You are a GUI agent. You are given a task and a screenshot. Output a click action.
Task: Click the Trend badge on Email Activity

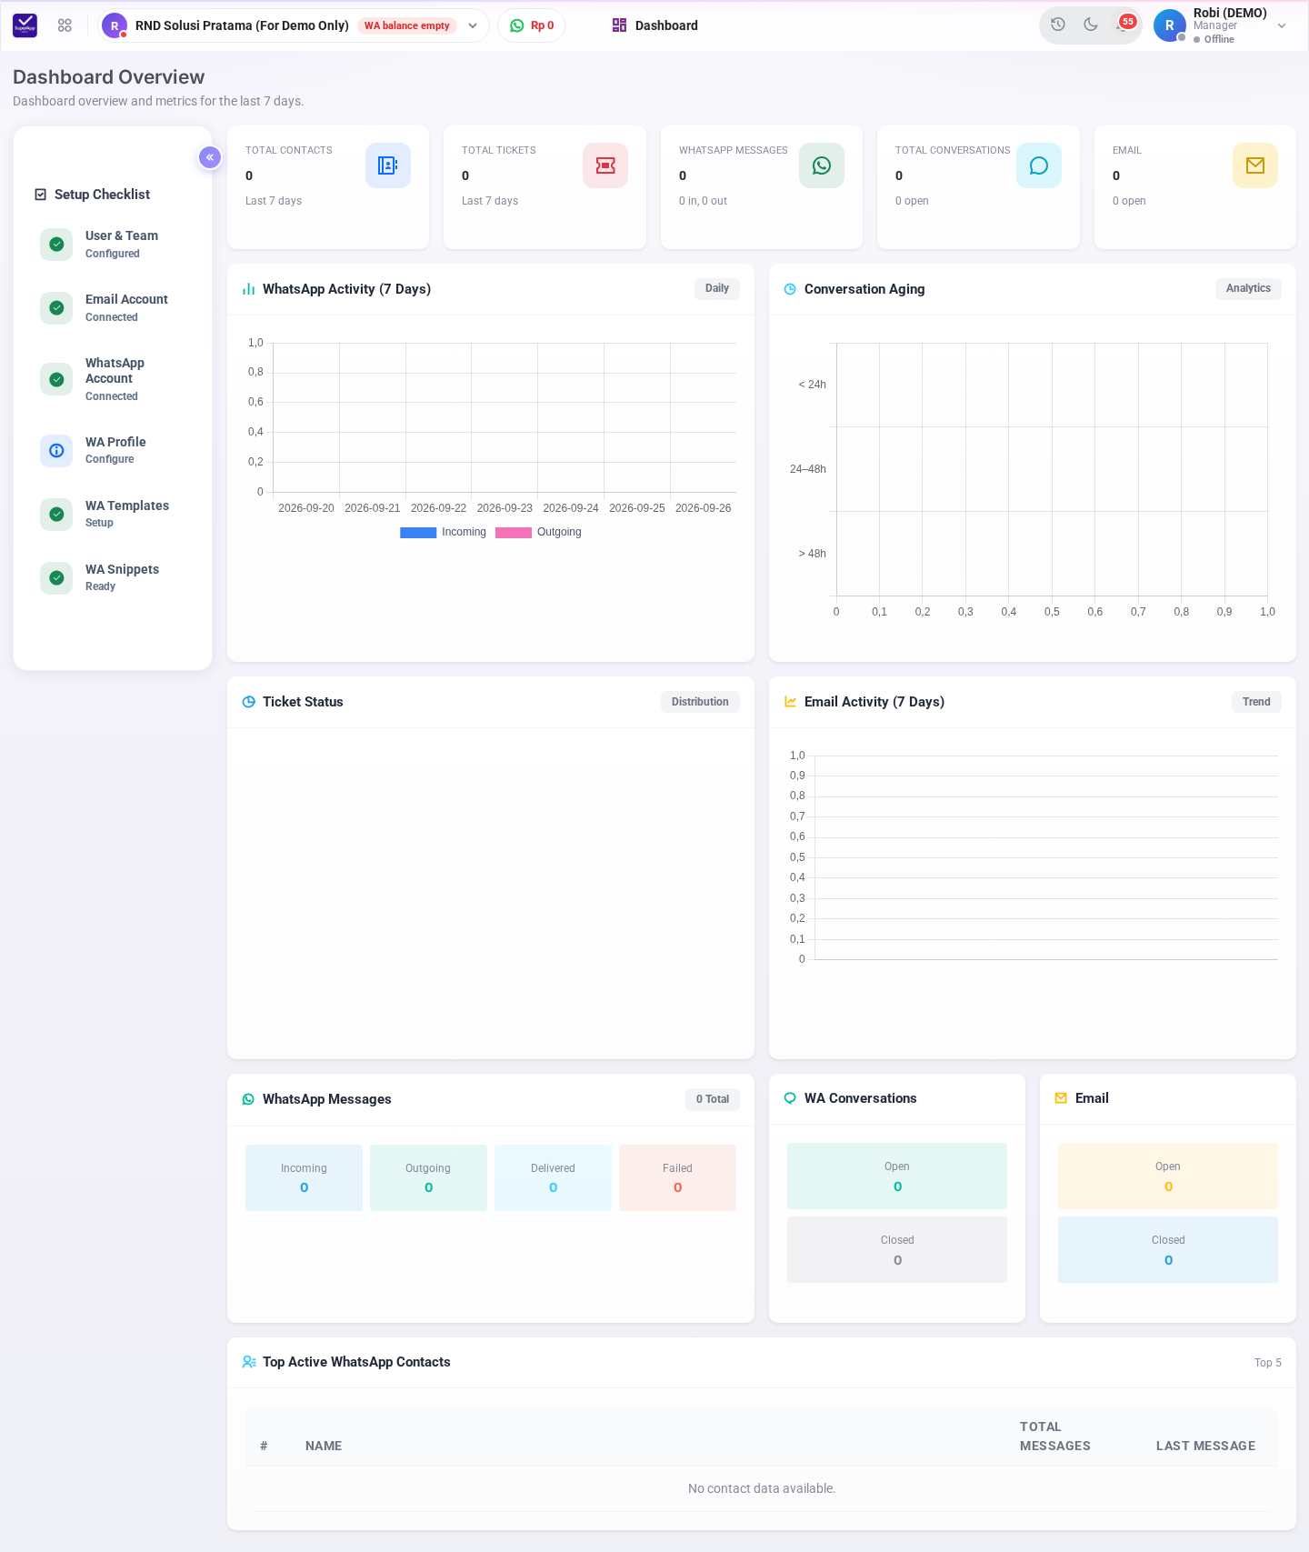tap(1256, 702)
